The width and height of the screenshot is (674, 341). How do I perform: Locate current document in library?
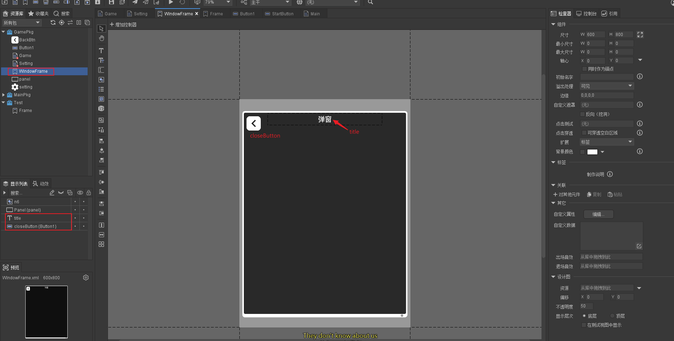click(x=62, y=22)
